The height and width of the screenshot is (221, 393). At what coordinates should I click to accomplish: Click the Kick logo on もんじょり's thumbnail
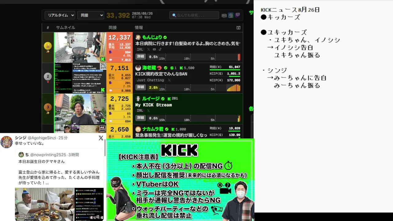103,59
